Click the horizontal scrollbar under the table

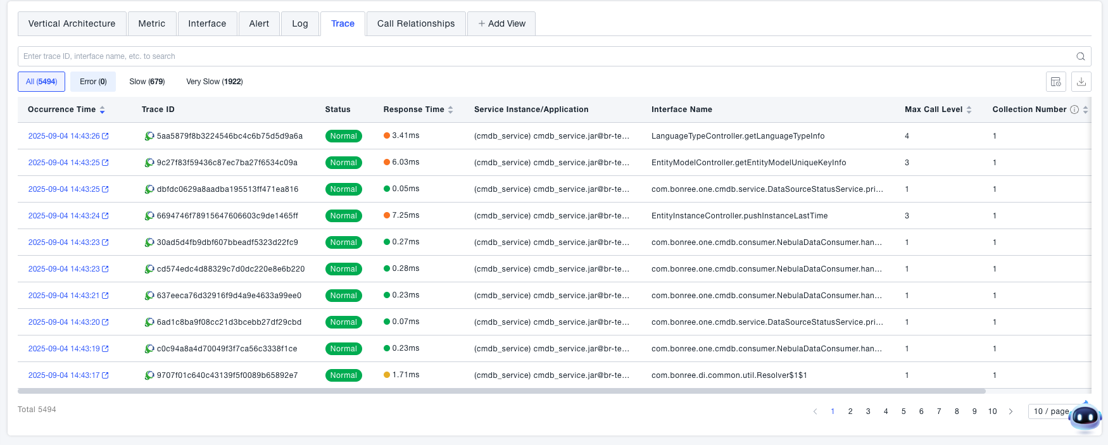[501, 391]
